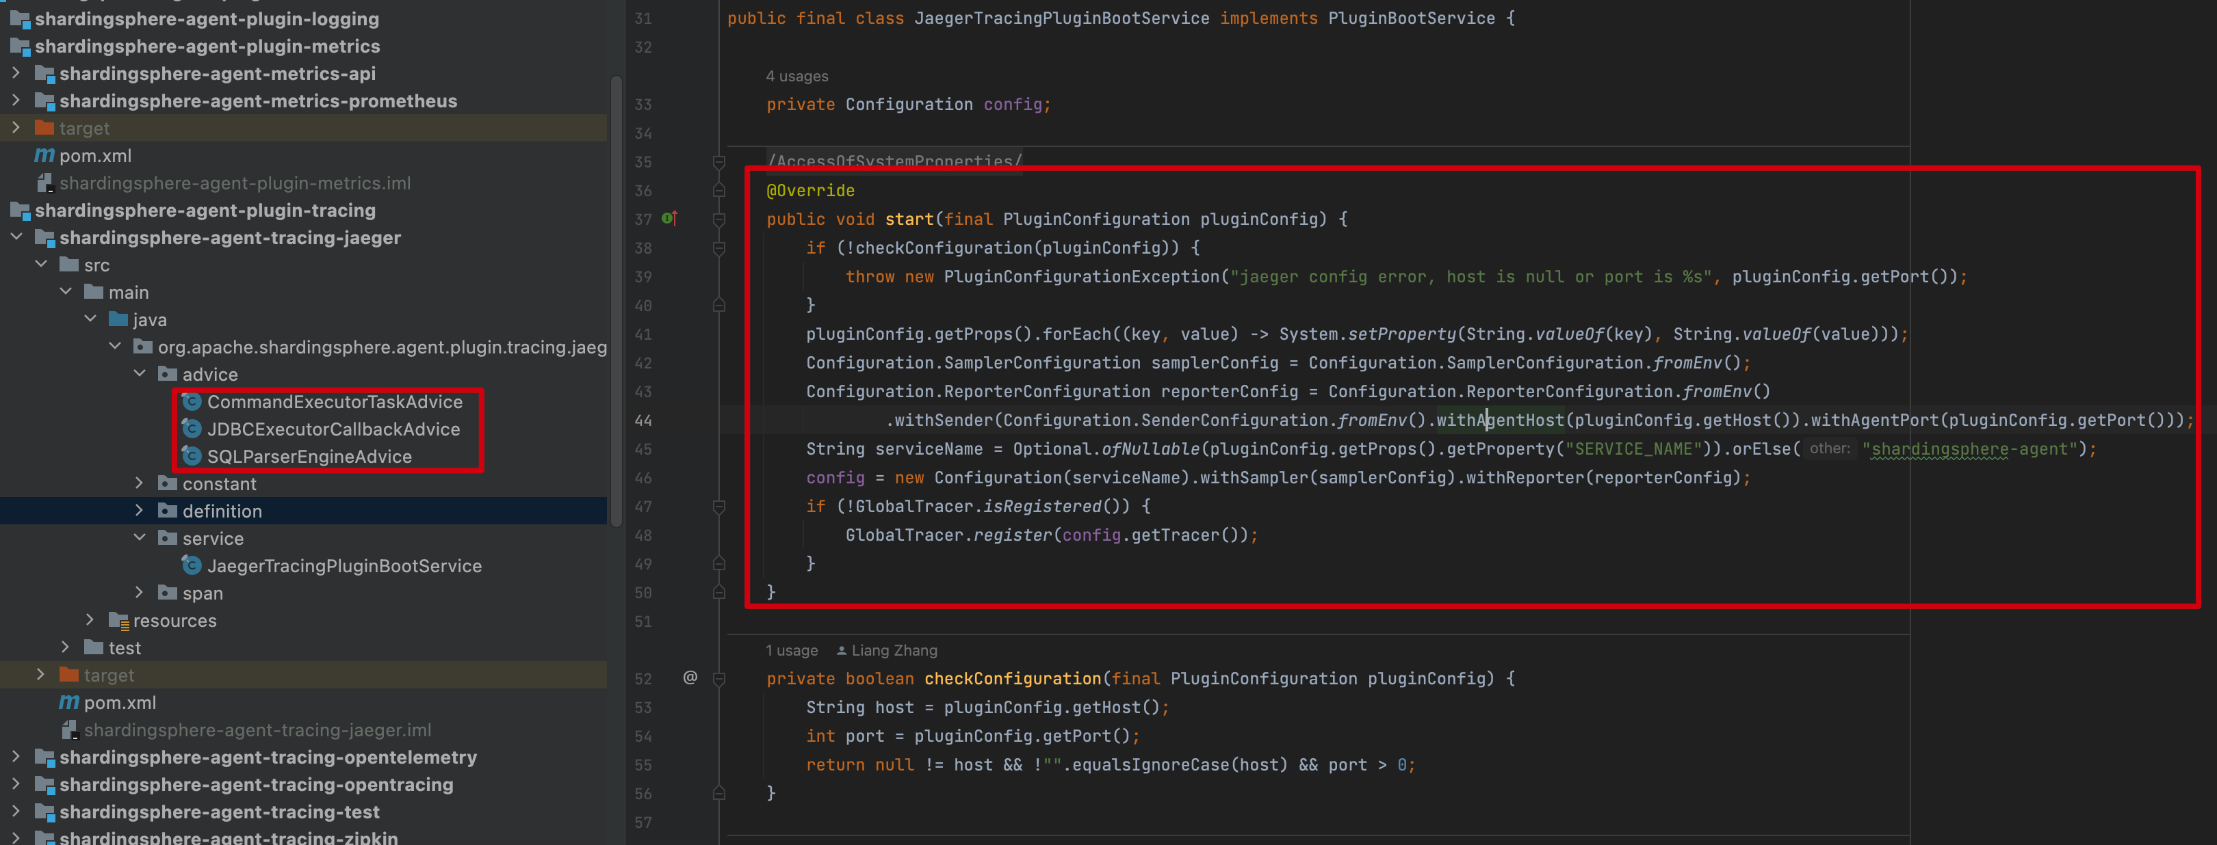
Task: Collapse the start method using its fold marker
Action: [x=718, y=219]
